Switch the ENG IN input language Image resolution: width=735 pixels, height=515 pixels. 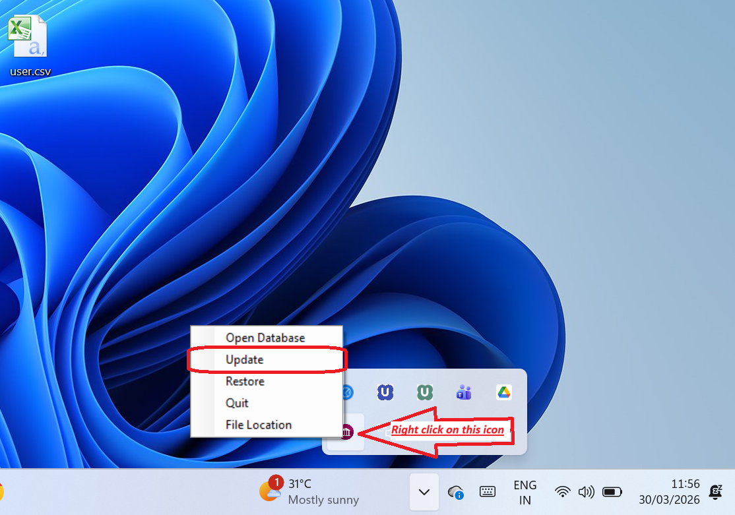pos(525,492)
